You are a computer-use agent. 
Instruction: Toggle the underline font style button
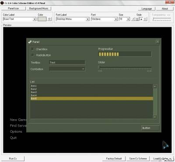pyautogui.click(x=137, y=19)
